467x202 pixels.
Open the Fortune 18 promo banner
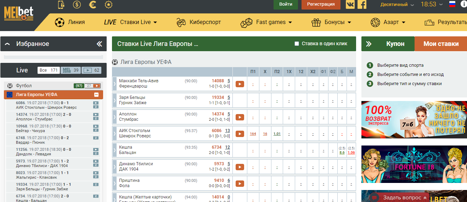point(414,164)
